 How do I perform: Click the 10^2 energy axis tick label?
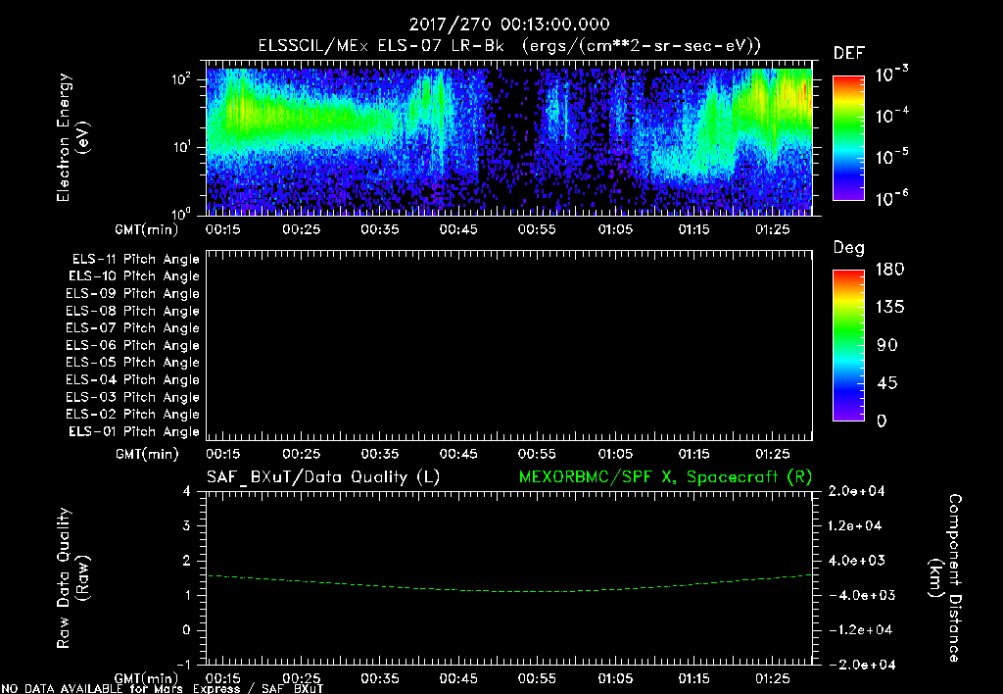[x=181, y=79]
